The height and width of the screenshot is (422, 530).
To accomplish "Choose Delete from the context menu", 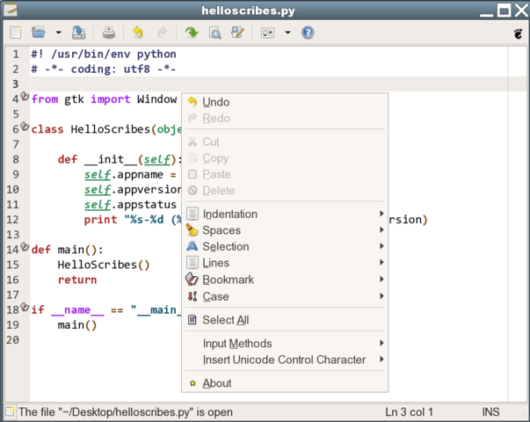I will coord(285,191).
